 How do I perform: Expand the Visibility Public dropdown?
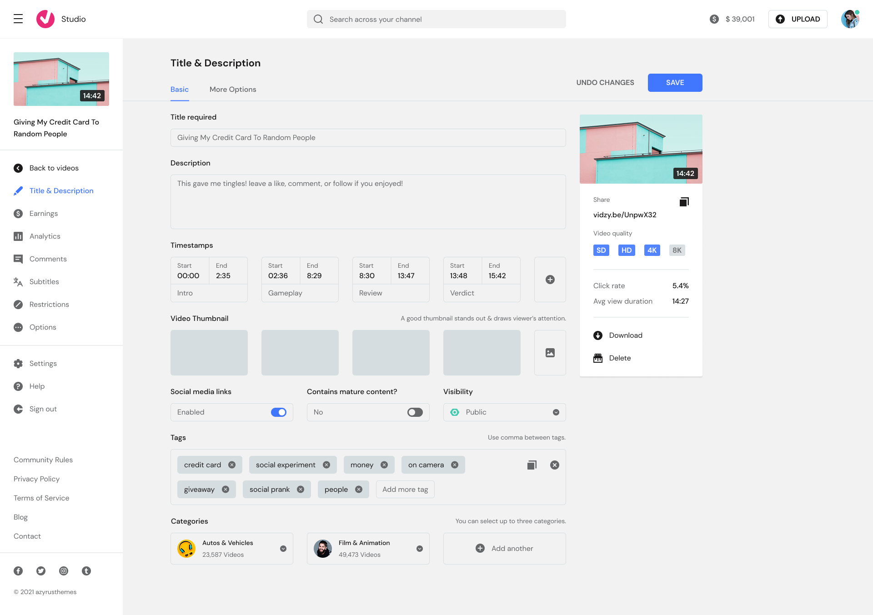pos(556,412)
